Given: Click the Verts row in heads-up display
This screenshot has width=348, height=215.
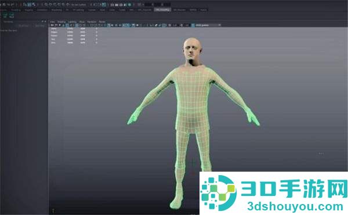Looking at the screenshot, I should coord(74,28).
